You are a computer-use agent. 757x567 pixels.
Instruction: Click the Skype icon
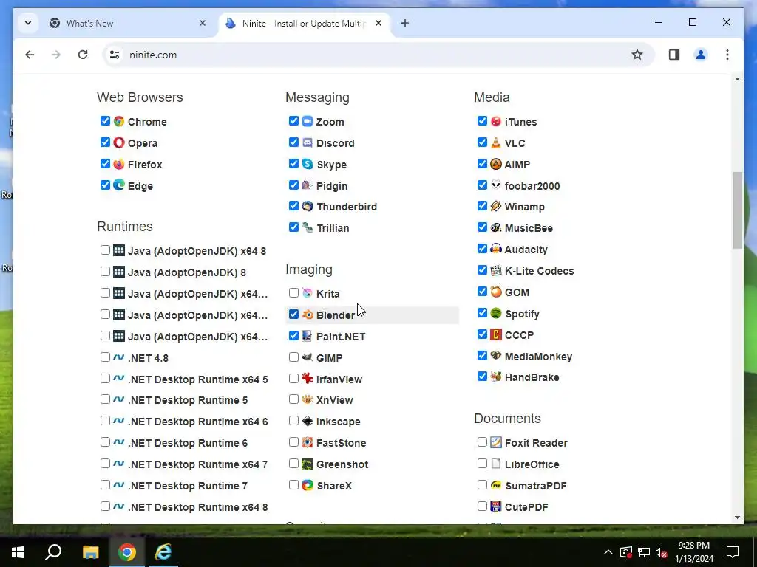click(308, 164)
